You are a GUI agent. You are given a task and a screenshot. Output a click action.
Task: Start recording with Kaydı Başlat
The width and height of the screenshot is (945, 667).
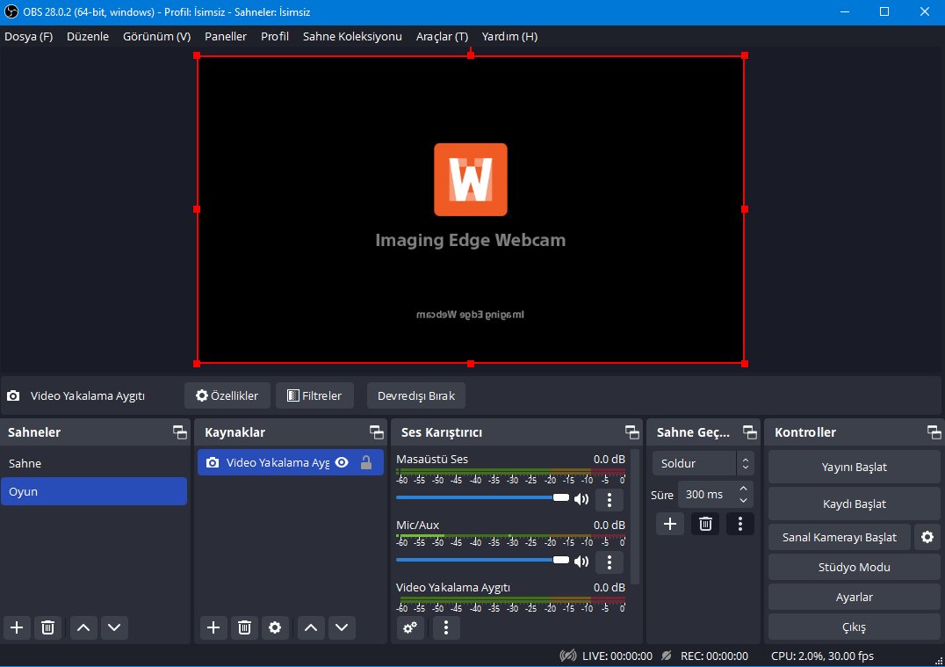click(854, 504)
